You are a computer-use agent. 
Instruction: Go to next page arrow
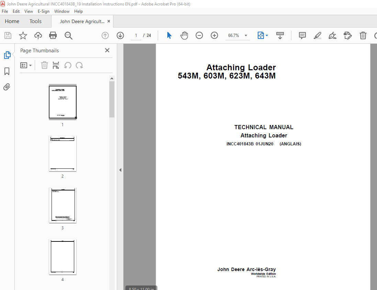[120, 35]
